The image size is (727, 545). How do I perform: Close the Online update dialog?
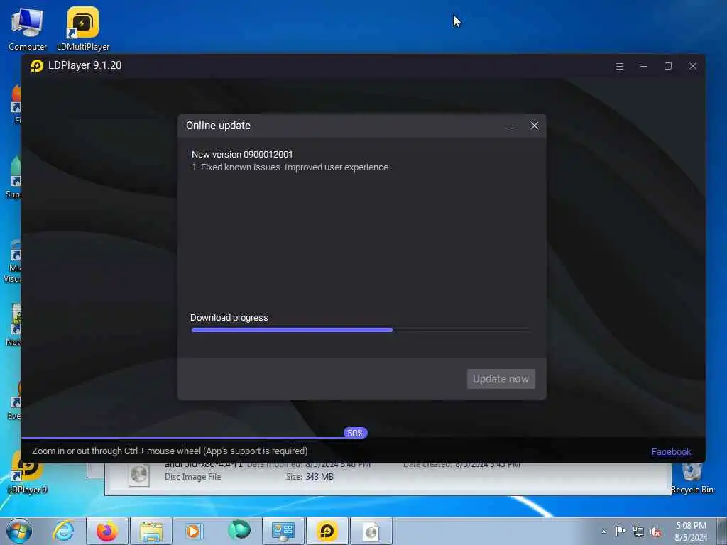[x=535, y=126]
